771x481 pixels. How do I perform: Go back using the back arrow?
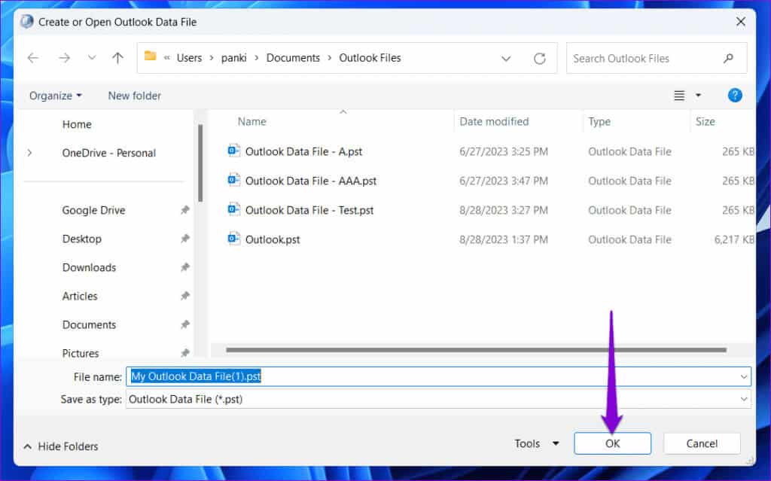[33, 58]
